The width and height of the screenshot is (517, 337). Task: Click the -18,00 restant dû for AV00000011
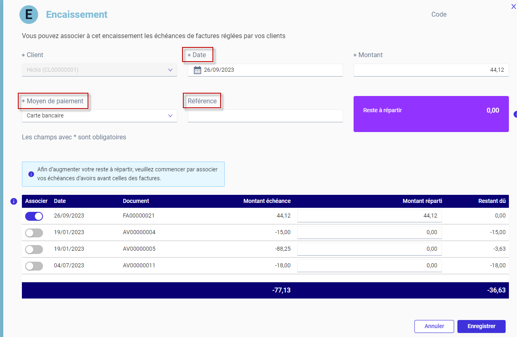[498, 265]
